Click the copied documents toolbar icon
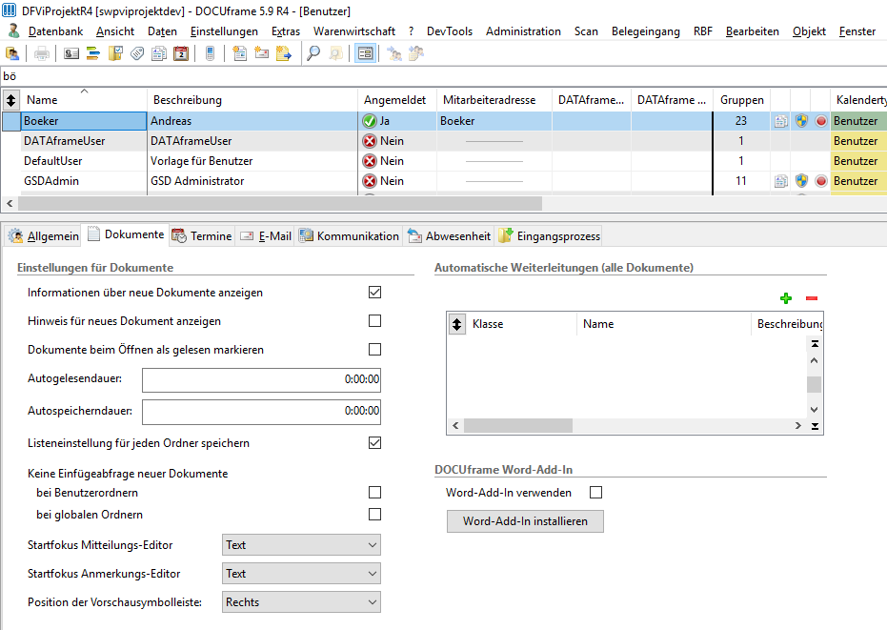This screenshot has width=887, height=630. coord(159,53)
